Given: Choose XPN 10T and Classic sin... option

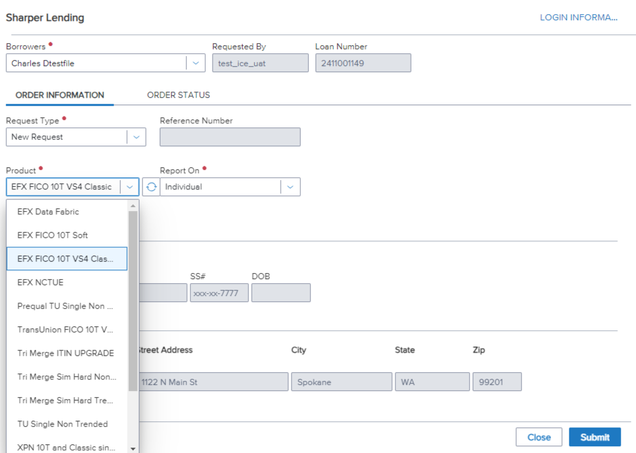Looking at the screenshot, I should pyautogui.click(x=67, y=448).
